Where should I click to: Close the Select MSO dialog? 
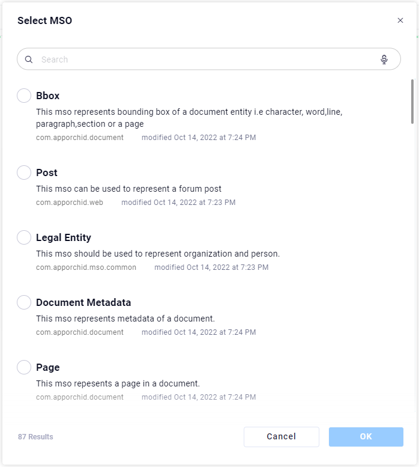point(400,20)
